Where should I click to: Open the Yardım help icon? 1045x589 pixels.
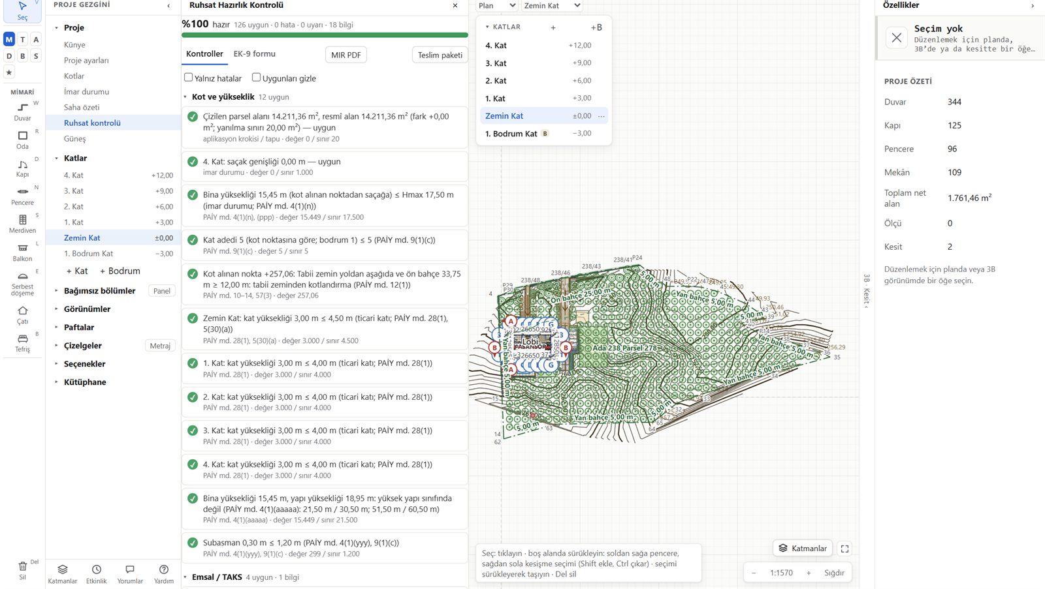pyautogui.click(x=164, y=574)
